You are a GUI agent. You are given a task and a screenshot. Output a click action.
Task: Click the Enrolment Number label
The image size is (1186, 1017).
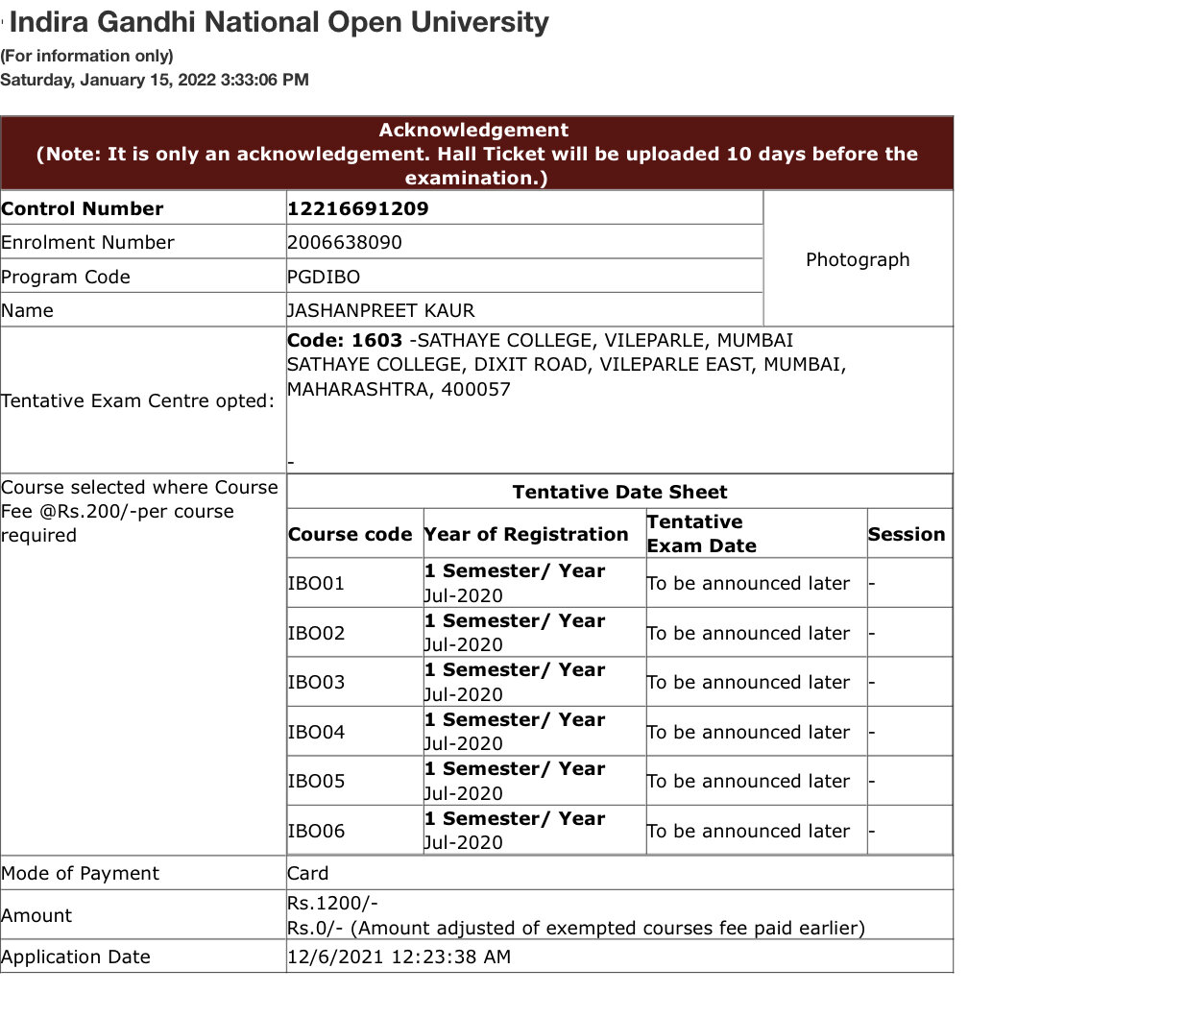(x=88, y=242)
